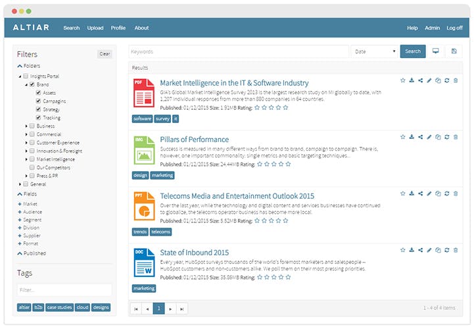Image resolution: width=474 pixels, height=329 pixels.
Task: Open the monitor display view icon
Action: click(x=435, y=51)
